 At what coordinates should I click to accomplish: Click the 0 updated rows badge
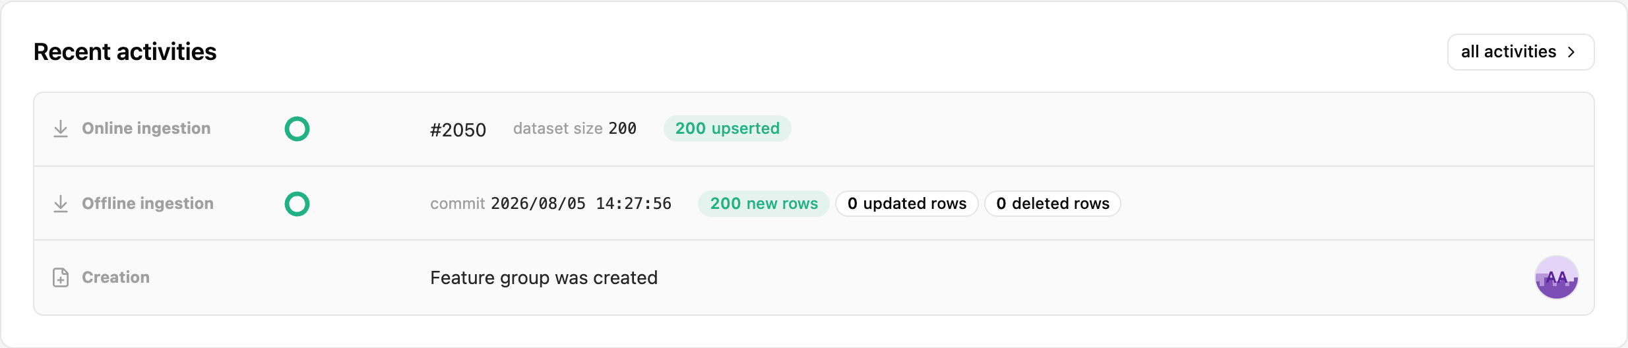click(x=907, y=204)
